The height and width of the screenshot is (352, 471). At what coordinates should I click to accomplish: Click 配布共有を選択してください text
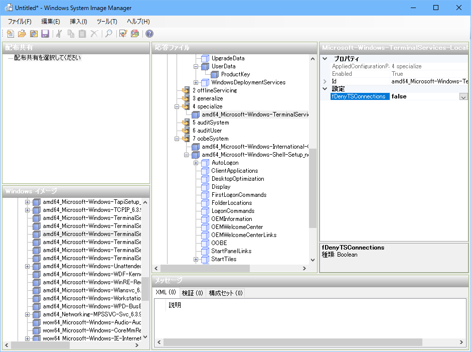[48, 58]
